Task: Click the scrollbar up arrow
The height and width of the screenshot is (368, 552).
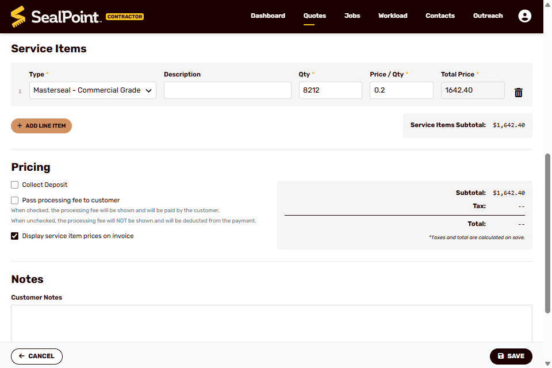Action: coord(547,4)
